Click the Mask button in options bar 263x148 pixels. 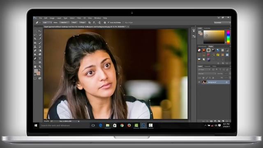74,23
